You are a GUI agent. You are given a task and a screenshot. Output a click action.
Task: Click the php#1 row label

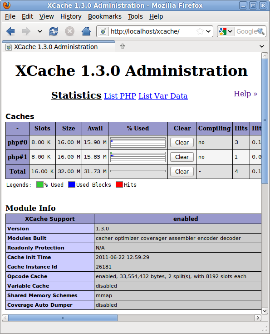coord(17,157)
